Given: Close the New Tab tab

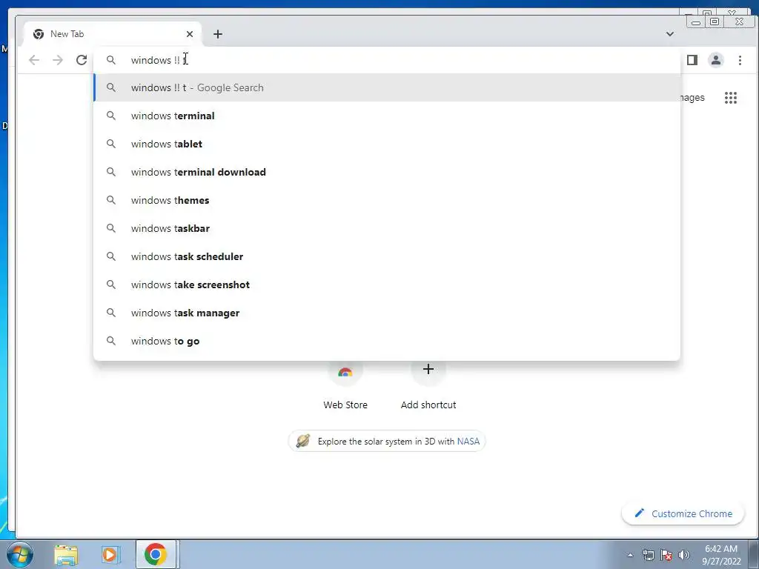Looking at the screenshot, I should point(190,34).
